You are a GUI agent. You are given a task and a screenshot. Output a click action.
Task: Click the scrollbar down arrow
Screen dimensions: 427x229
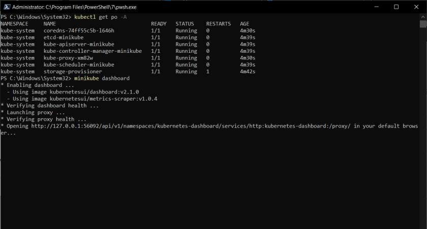pyautogui.click(x=423, y=225)
